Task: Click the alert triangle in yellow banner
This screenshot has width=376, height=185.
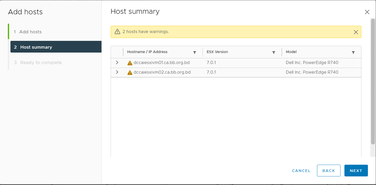Action: click(x=117, y=32)
